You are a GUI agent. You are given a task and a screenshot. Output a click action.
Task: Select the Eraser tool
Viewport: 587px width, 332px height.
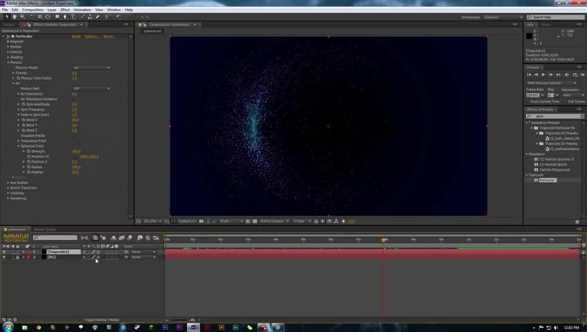pos(98,17)
